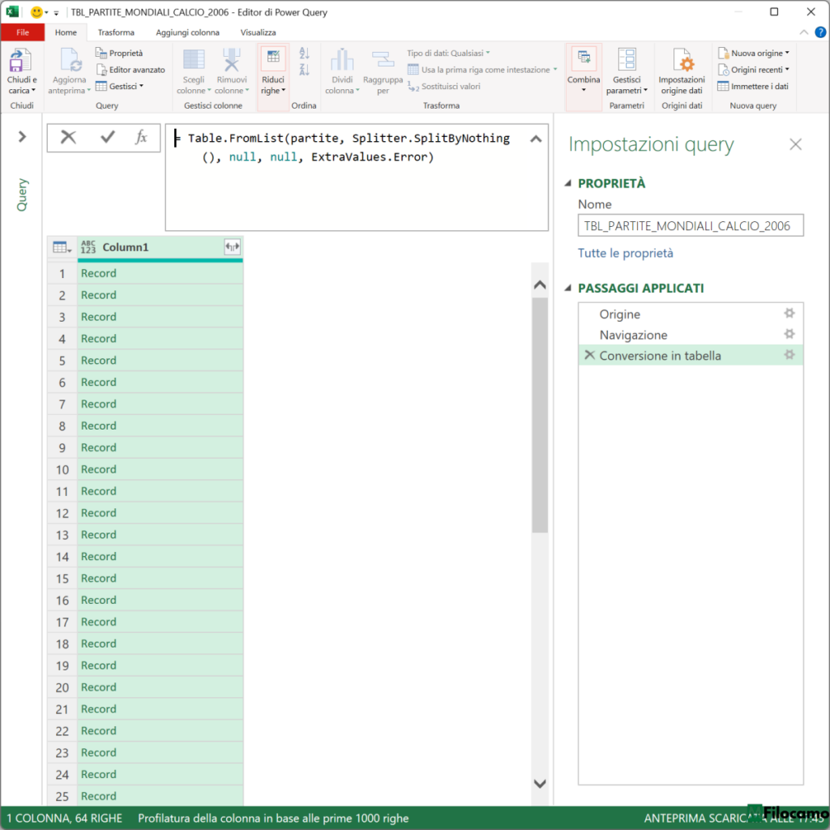This screenshot has height=830, width=830.
Task: Select the Navigazione applied step
Action: pyautogui.click(x=691, y=335)
